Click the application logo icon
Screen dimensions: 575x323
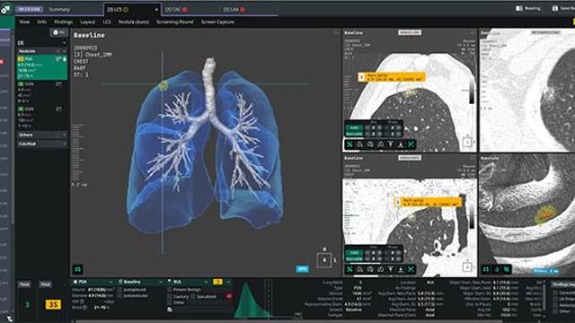[x=6, y=9]
